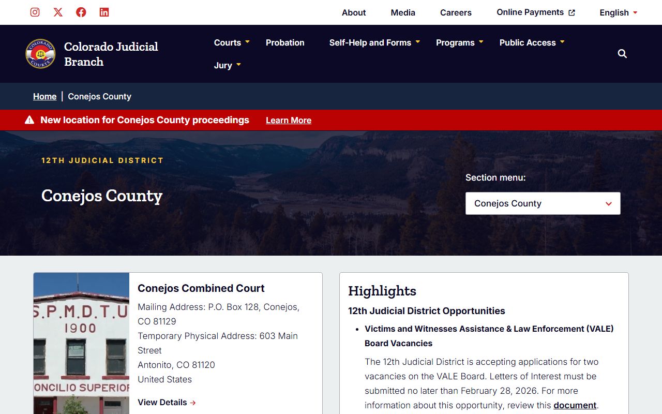The image size is (662, 414).
Task: Click the New location for Conejos County alert text
Action: tap(145, 120)
